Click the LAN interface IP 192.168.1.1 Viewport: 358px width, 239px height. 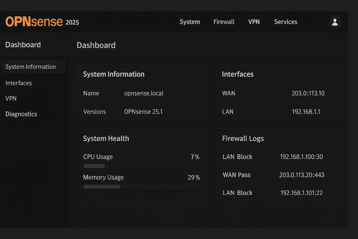[x=306, y=112]
